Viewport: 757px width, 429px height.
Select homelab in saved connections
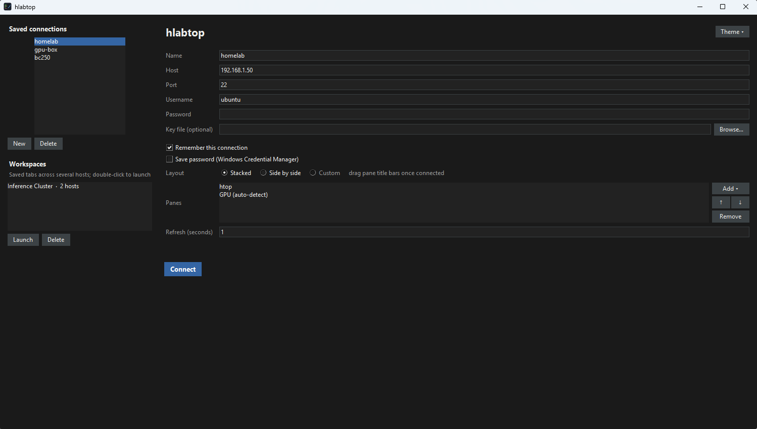tap(80, 41)
